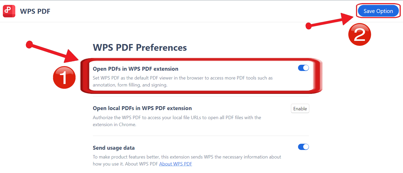
Task: Select the Open local PDFs section heading
Action: click(x=142, y=108)
